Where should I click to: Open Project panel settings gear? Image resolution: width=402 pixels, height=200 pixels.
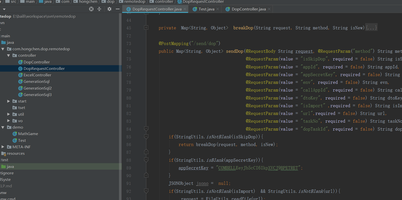110,9
